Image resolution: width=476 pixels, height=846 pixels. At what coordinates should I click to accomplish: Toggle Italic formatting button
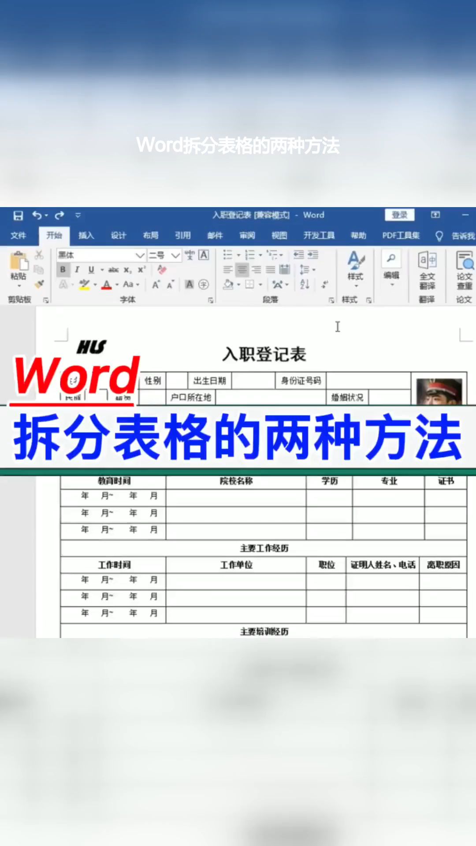pos(77,269)
